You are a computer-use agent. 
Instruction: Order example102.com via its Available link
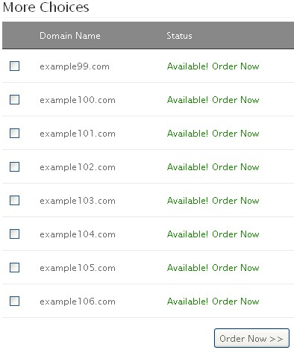click(213, 167)
